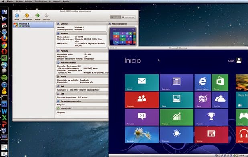Open Spotify from the Dock
248x157 pixels.
(4, 78)
